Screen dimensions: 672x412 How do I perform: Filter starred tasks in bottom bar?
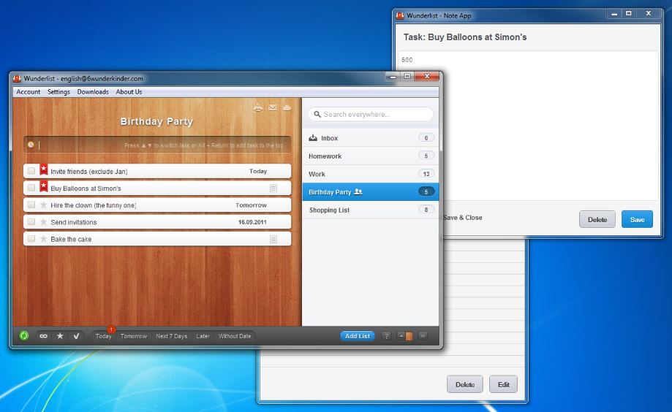(x=60, y=336)
